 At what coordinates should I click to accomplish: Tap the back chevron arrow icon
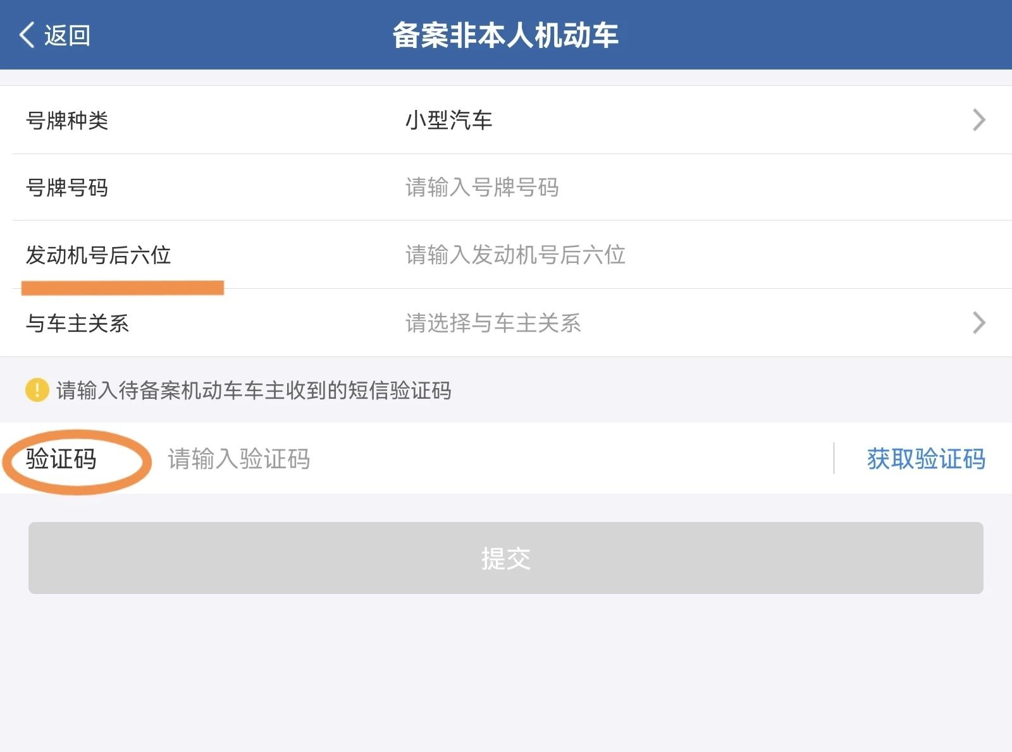point(27,35)
